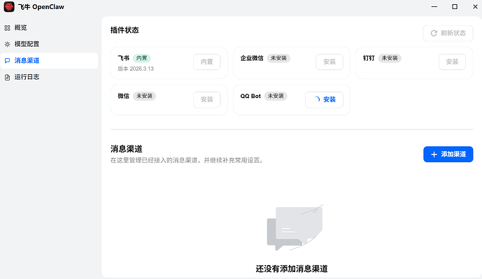Click the QQ Bot 安装 button
Screen dimensions: 482x279
tap(324, 99)
